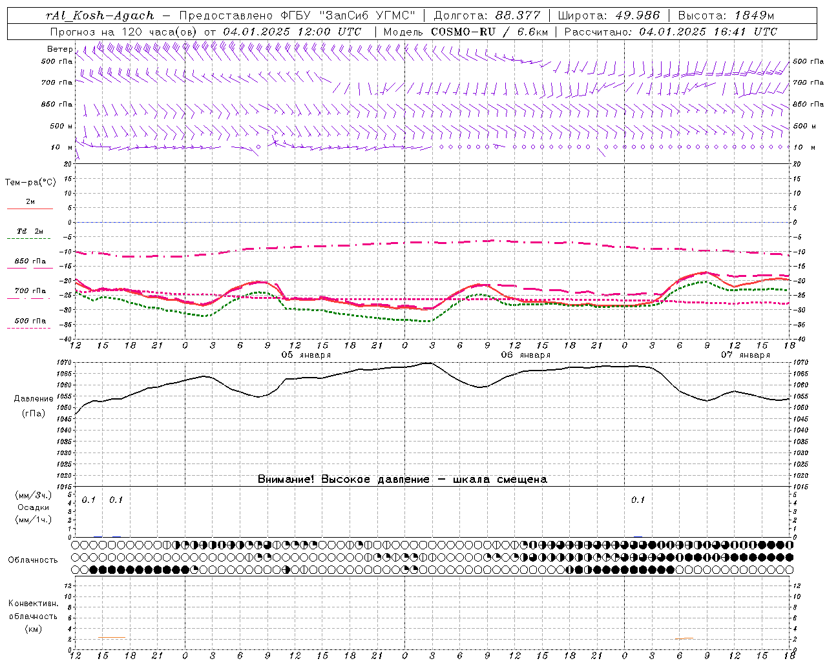Select the 2м temperature legend entry

tap(30, 202)
